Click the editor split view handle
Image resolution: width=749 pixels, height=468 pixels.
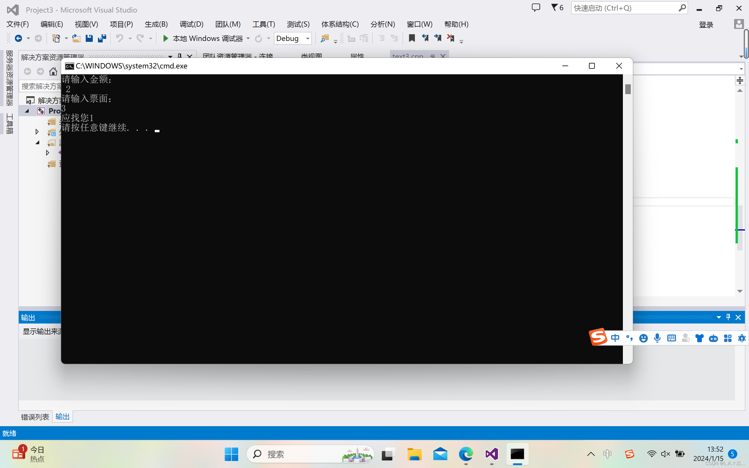point(740,81)
